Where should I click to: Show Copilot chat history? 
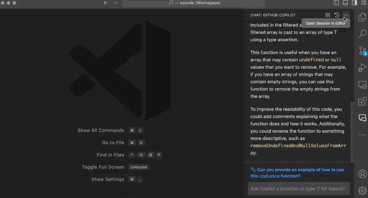coord(336,15)
